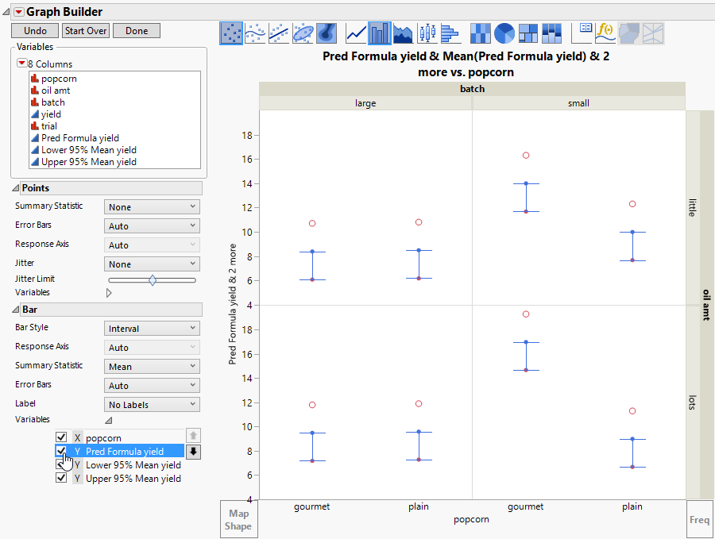The height and width of the screenshot is (539, 715).
Task: Open the Bar Style dropdown
Action: click(x=152, y=329)
